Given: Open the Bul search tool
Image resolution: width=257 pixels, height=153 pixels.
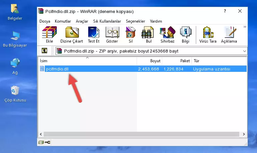Looking at the screenshot, I should (149, 35).
